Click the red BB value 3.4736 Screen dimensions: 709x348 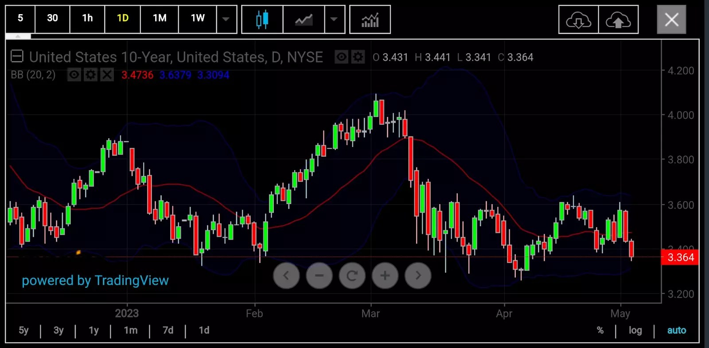[137, 75]
